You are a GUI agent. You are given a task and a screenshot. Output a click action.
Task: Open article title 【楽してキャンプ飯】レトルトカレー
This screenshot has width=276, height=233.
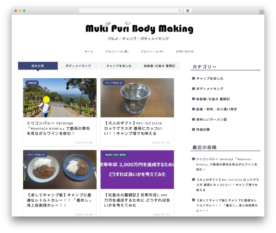pyautogui.click(x=59, y=200)
